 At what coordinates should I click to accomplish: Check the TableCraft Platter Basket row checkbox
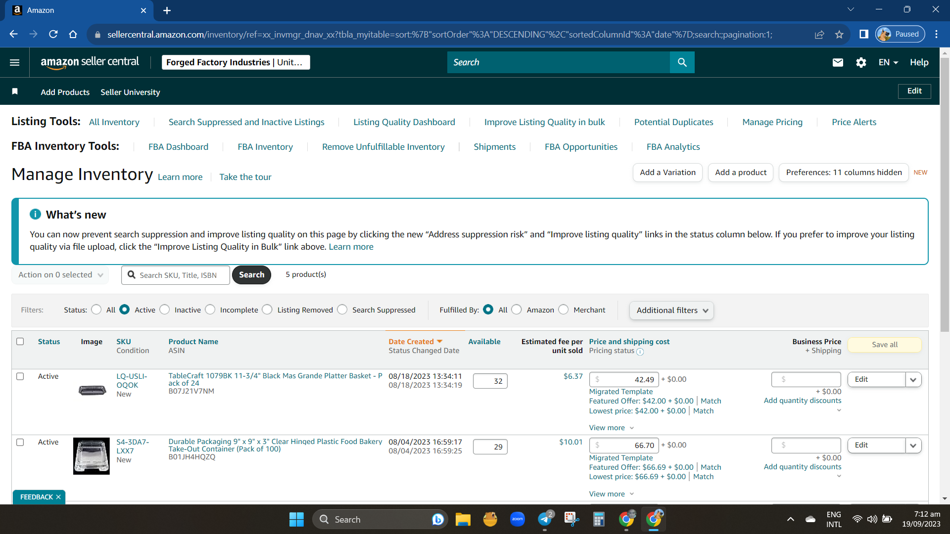click(20, 376)
